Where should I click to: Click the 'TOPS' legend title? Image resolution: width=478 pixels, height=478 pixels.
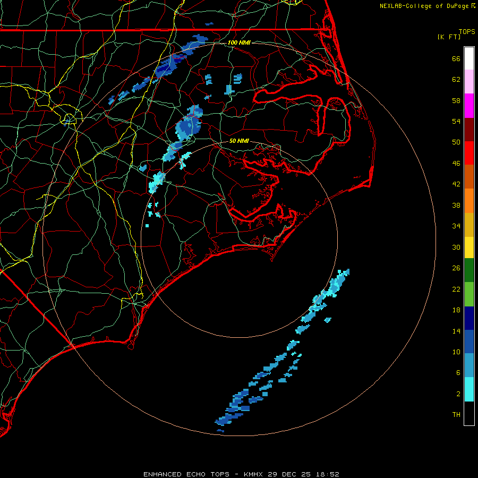point(467,32)
